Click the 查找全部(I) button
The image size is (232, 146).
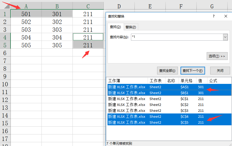pos(167,71)
